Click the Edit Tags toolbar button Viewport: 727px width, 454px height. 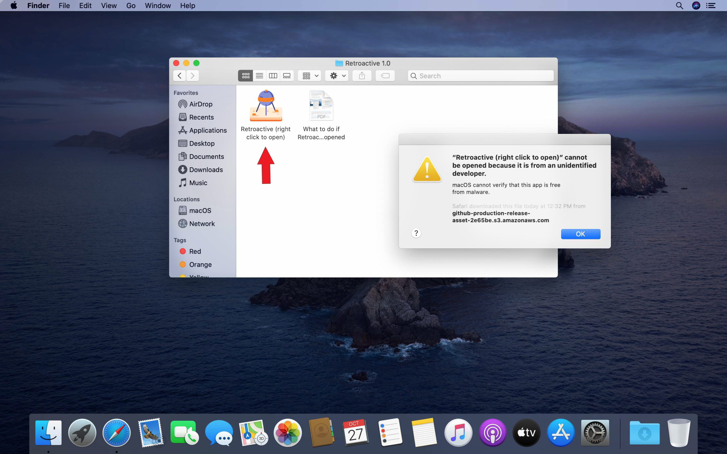pyautogui.click(x=385, y=76)
